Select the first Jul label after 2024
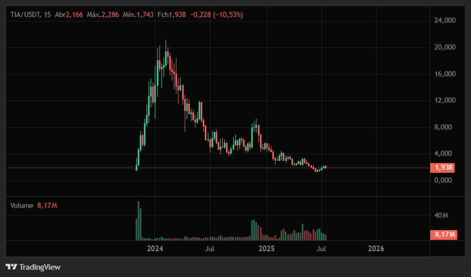 209,249
